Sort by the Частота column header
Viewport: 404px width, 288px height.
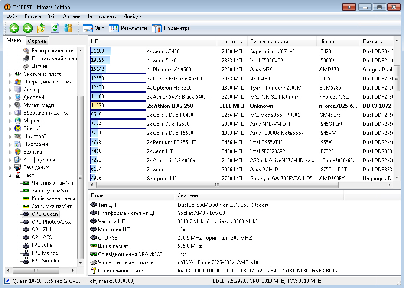tap(232, 42)
